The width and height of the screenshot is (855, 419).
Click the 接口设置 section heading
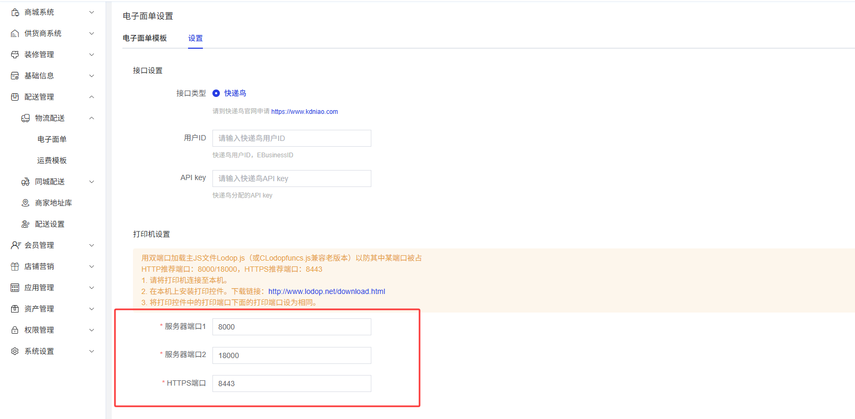[x=148, y=70]
